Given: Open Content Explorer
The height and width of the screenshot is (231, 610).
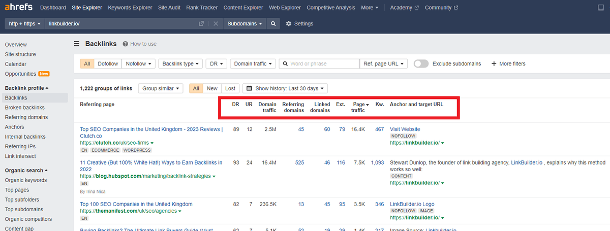Looking at the screenshot, I should (245, 8).
